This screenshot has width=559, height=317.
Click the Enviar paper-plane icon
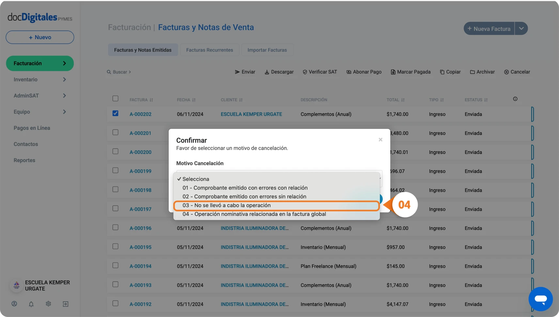[x=237, y=72]
